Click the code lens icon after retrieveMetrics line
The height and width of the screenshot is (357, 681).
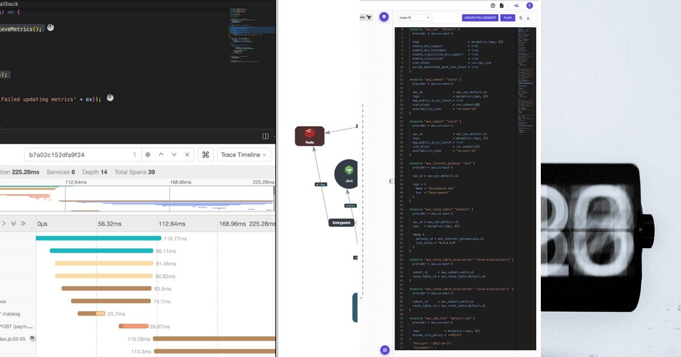[x=50, y=28]
